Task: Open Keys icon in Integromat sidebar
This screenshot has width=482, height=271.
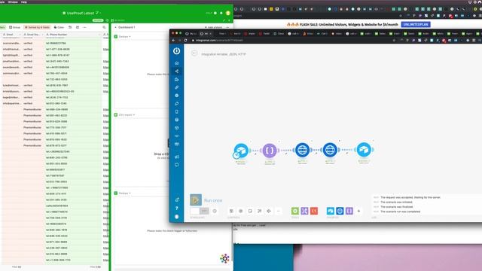Action: (176, 104)
